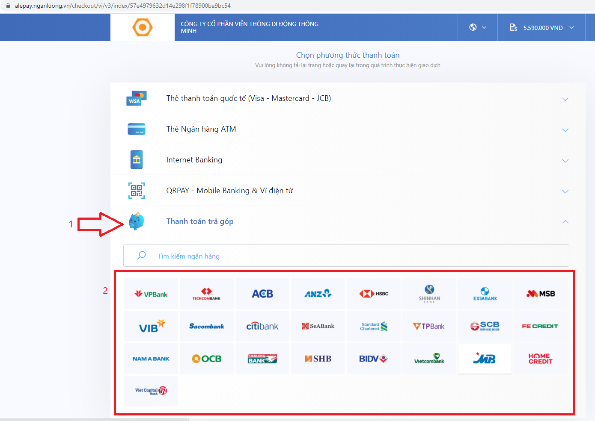Select HSBC bank tile
This screenshot has height=421, width=595.
click(x=374, y=294)
